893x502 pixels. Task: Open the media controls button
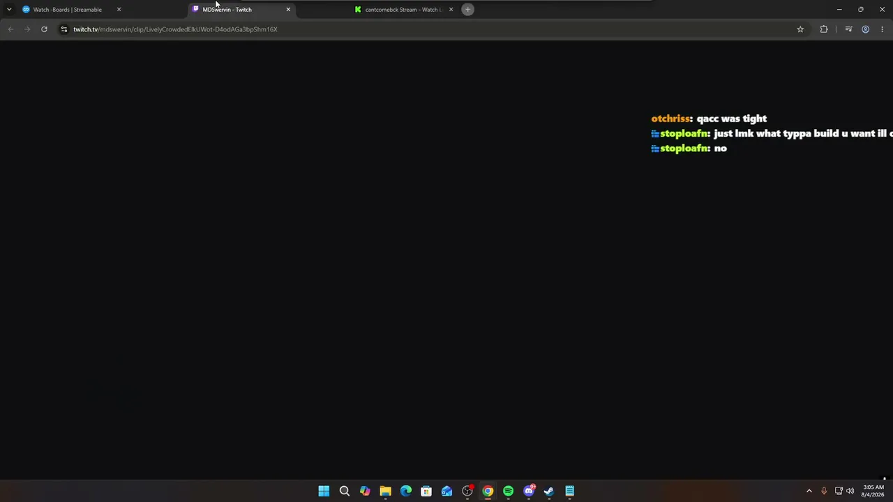[848, 29]
